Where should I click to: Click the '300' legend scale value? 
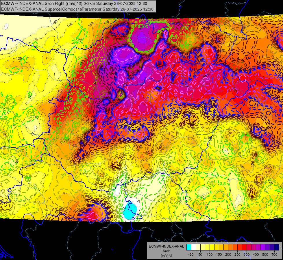(x=247, y=255)
